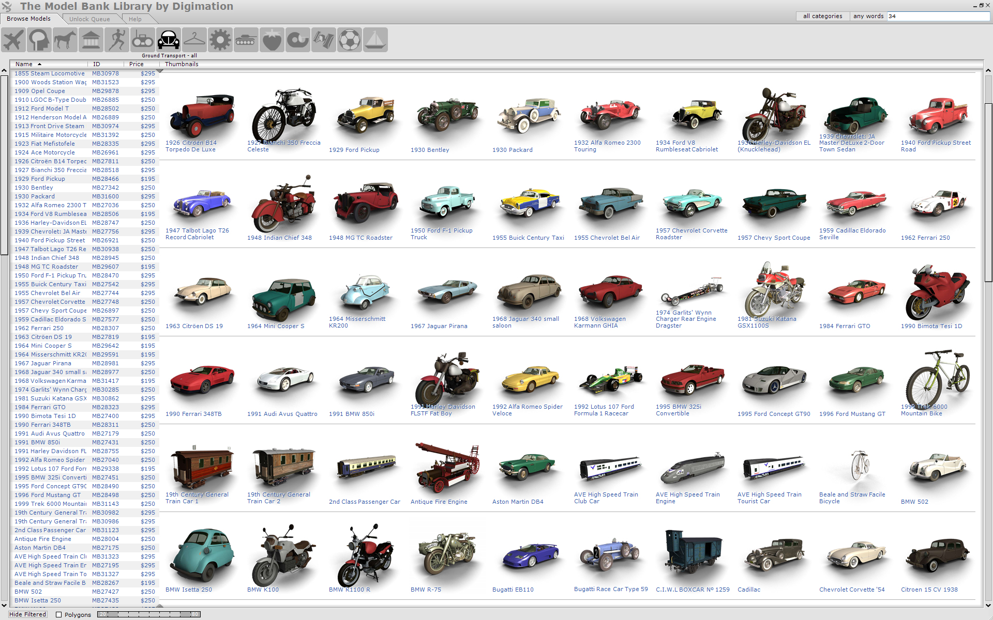The width and height of the screenshot is (993, 620).
Task: Select '1855 Steam Locomotive' in the list
Action: pos(84,73)
